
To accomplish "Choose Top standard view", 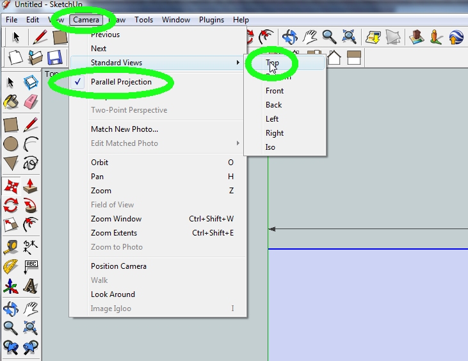I will (x=285, y=63).
